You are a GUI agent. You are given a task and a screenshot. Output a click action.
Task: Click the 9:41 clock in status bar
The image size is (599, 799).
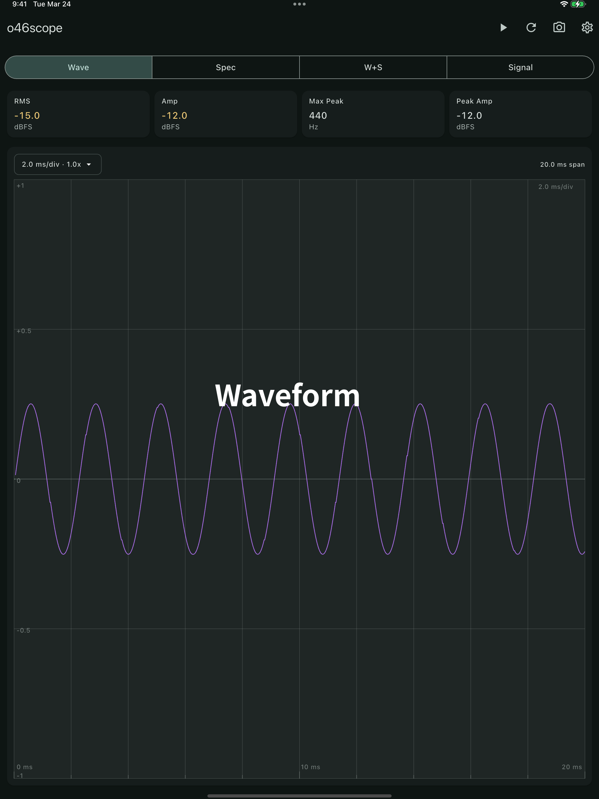click(20, 4)
